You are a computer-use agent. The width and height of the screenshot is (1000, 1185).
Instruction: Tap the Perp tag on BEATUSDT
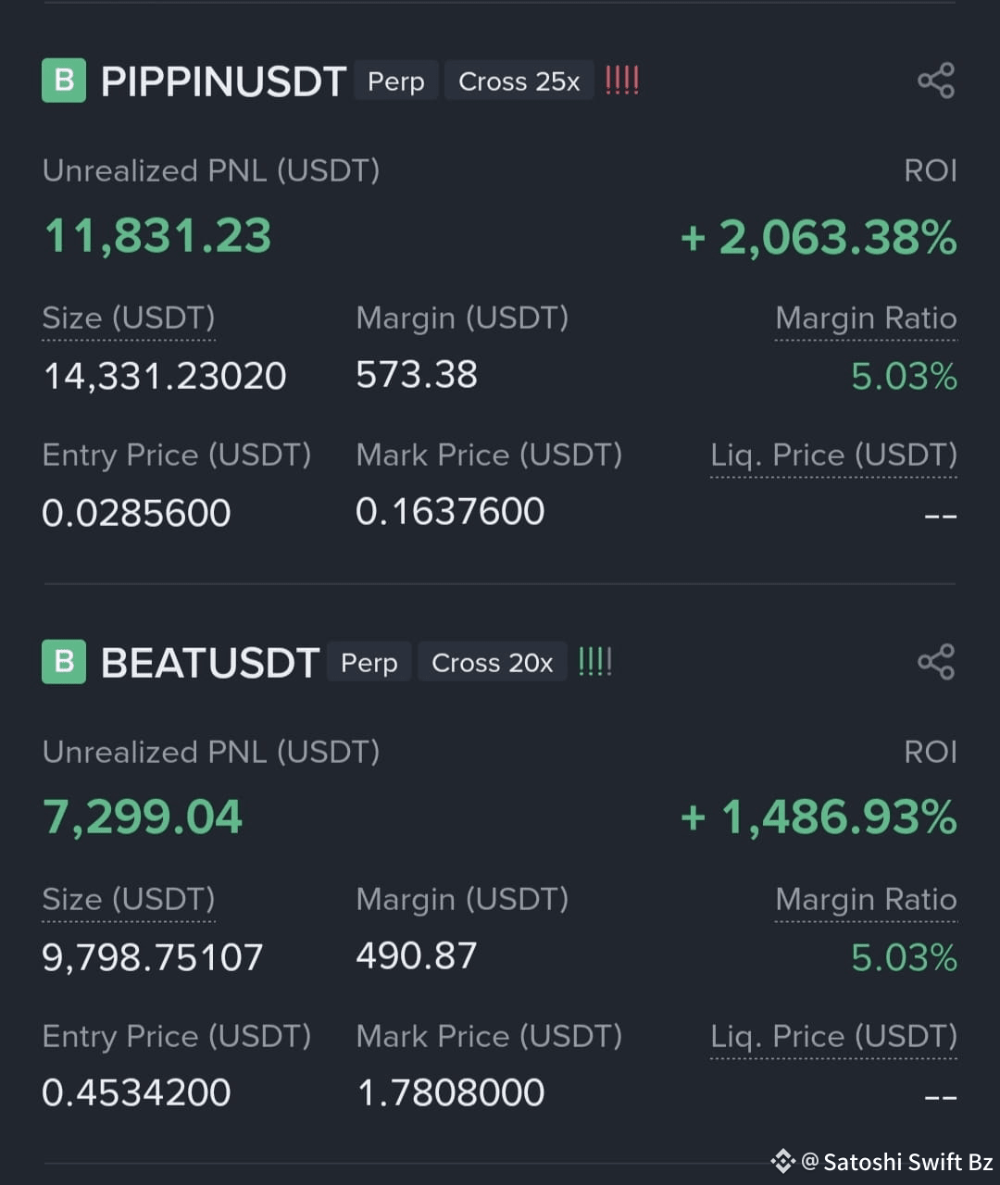pos(369,663)
